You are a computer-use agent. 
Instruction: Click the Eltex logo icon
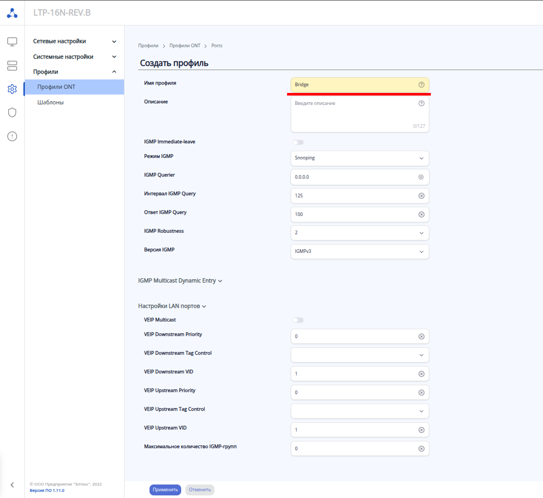pyautogui.click(x=12, y=13)
